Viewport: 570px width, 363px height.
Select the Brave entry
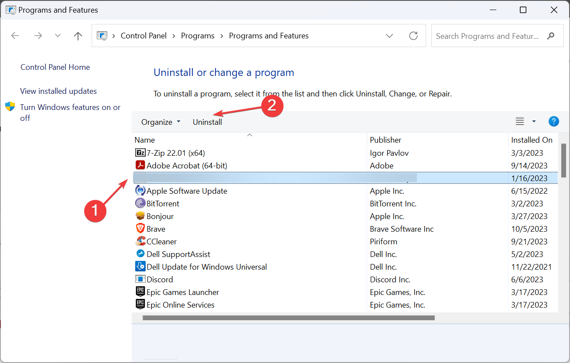pos(156,229)
